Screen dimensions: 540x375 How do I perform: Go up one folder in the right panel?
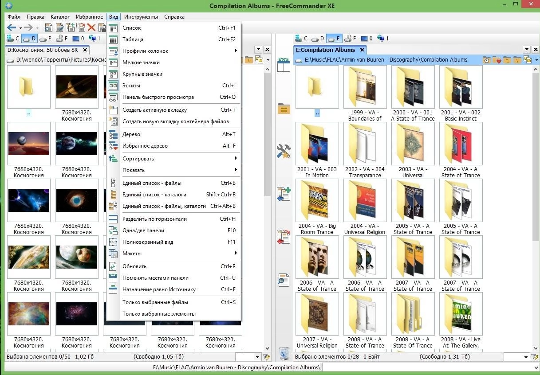point(507,60)
